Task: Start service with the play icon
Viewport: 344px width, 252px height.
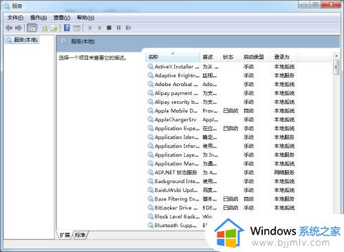Action: (x=90, y=28)
